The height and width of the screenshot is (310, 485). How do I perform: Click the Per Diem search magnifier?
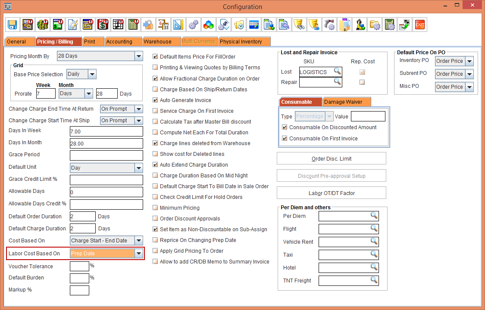(x=374, y=216)
